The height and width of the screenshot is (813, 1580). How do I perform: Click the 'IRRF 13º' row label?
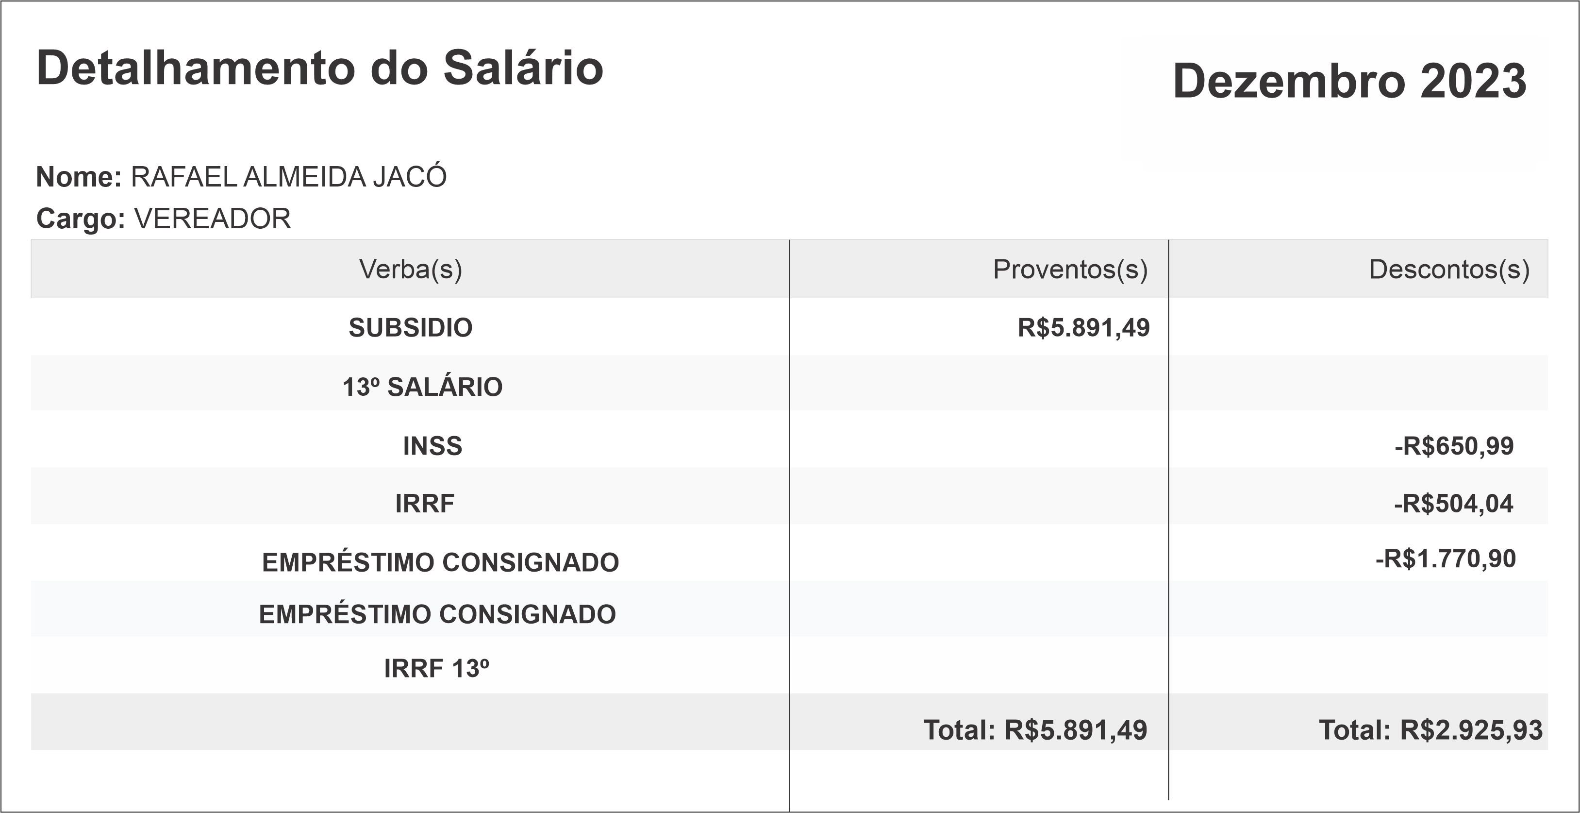coord(436,668)
